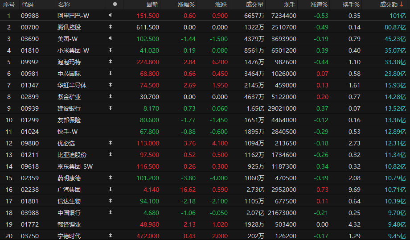Click the up-down arrow icon beside 建设银行
410x240 pixels.
(x=111, y=108)
